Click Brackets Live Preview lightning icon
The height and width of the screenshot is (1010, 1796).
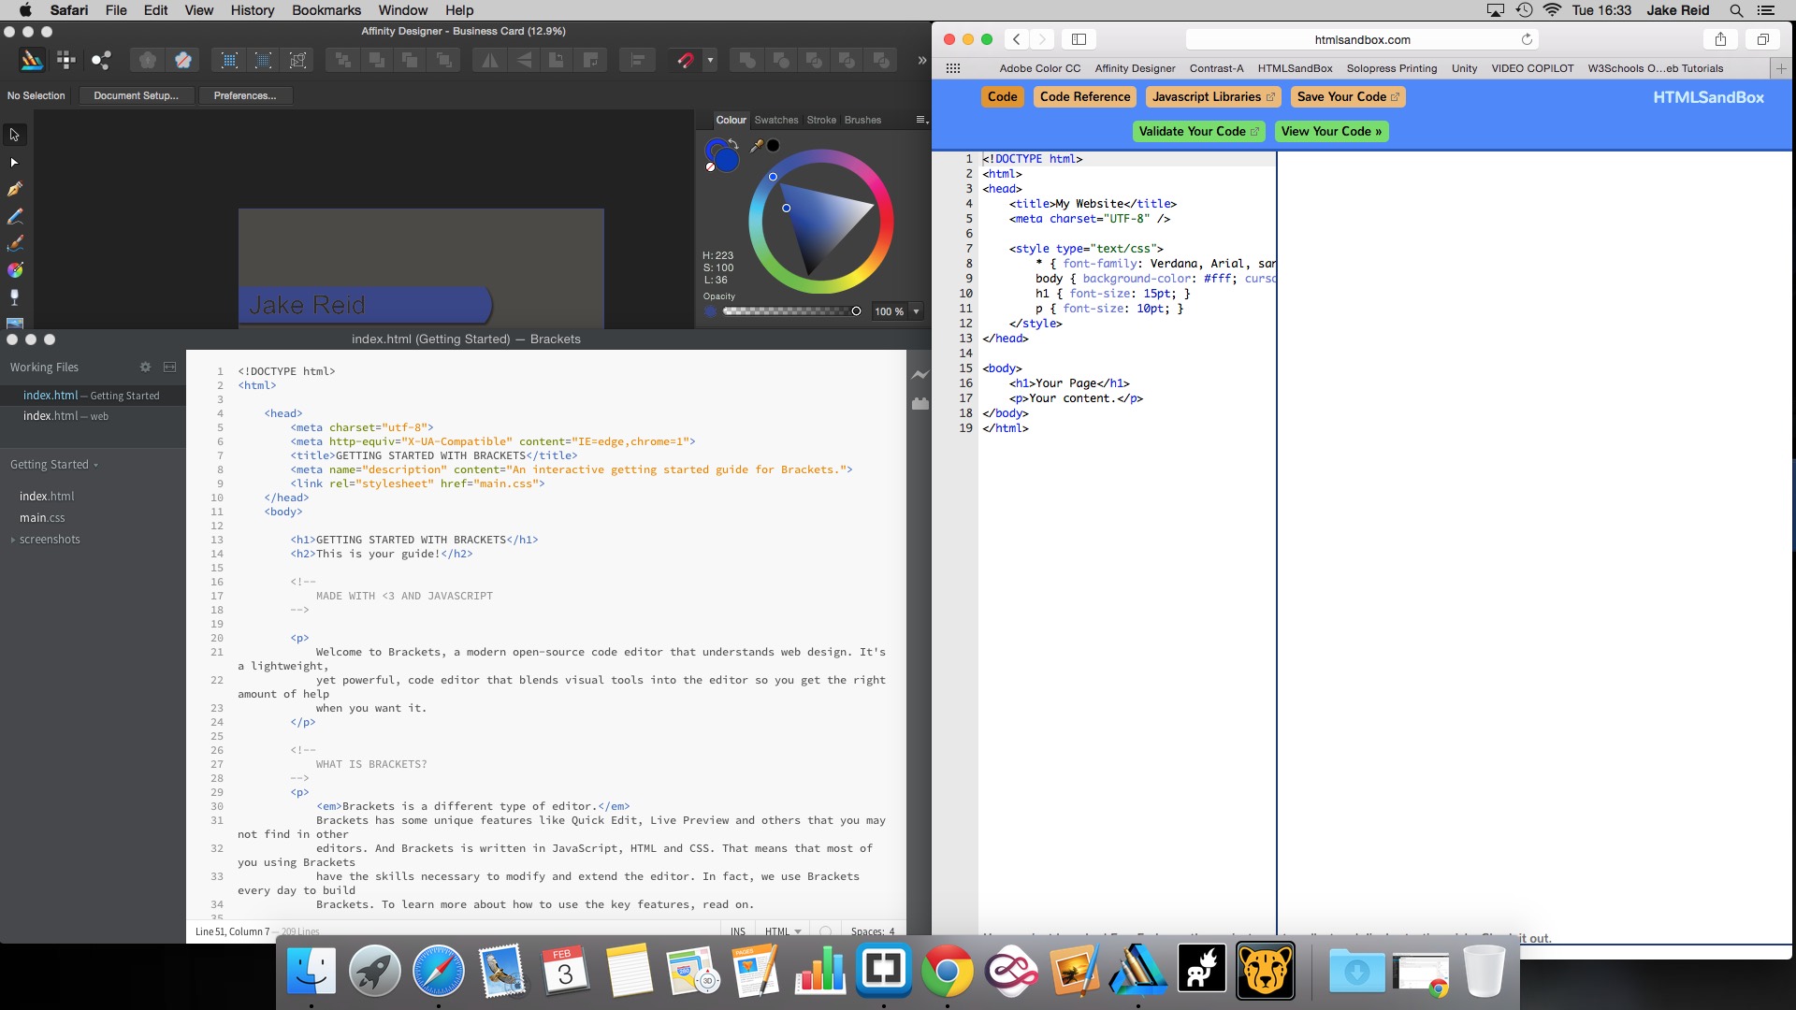click(x=920, y=375)
